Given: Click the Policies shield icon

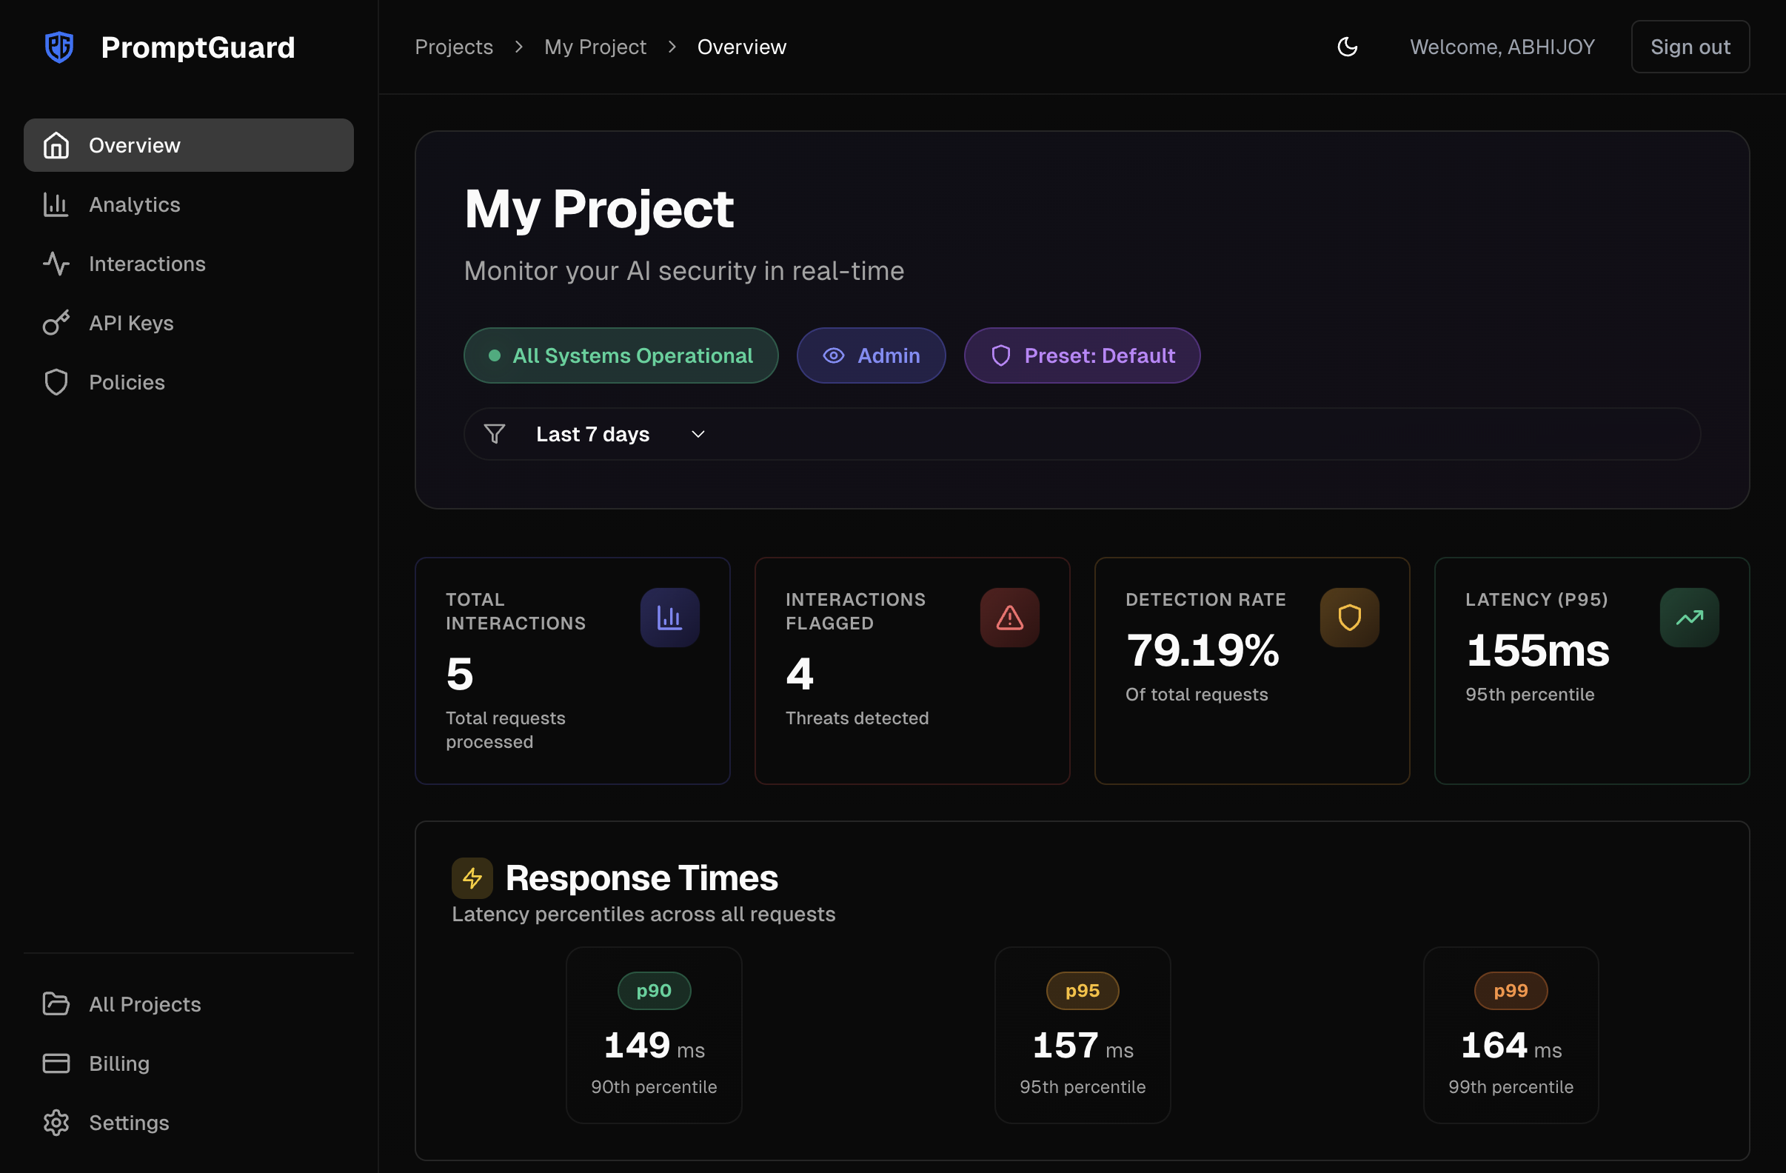Looking at the screenshot, I should pyautogui.click(x=56, y=383).
